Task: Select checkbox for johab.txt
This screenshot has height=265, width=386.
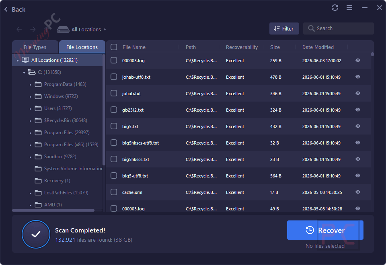Action: click(x=114, y=93)
